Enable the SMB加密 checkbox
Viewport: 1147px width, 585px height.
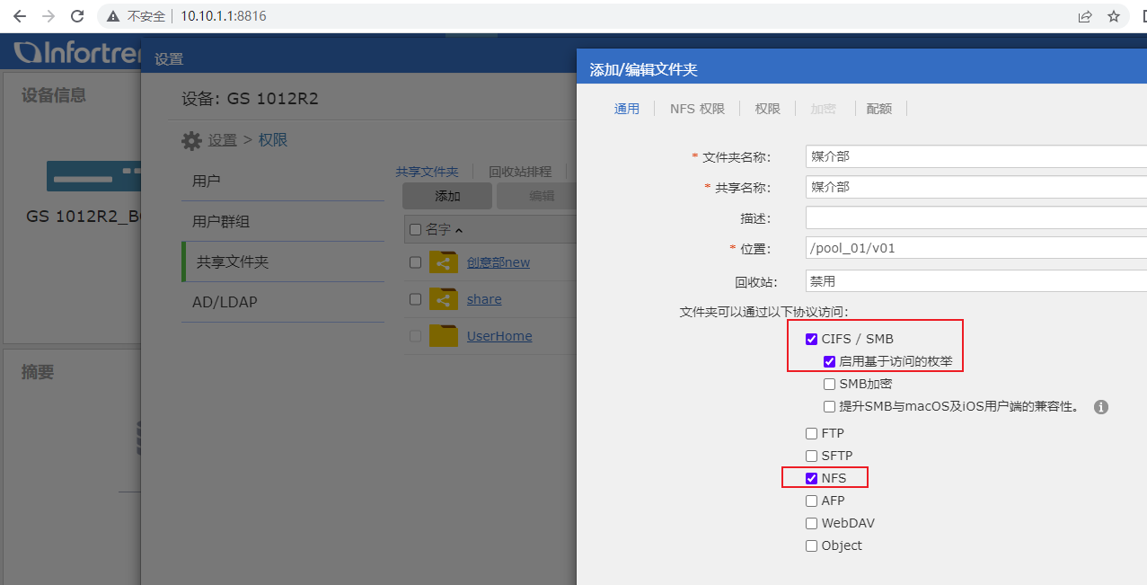tap(830, 385)
